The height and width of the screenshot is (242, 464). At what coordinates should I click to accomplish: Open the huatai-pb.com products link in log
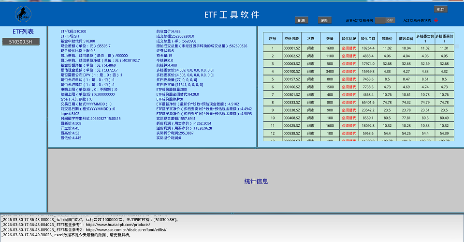pyautogui.click(x=118, y=225)
